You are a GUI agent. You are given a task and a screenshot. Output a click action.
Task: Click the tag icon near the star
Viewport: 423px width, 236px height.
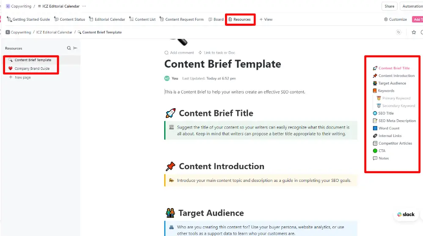(x=398, y=32)
